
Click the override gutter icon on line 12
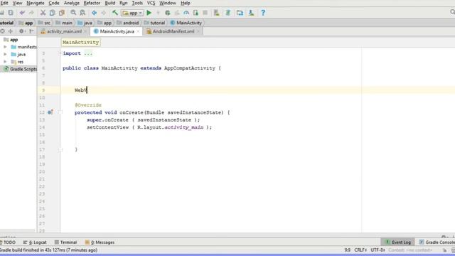coord(50,112)
